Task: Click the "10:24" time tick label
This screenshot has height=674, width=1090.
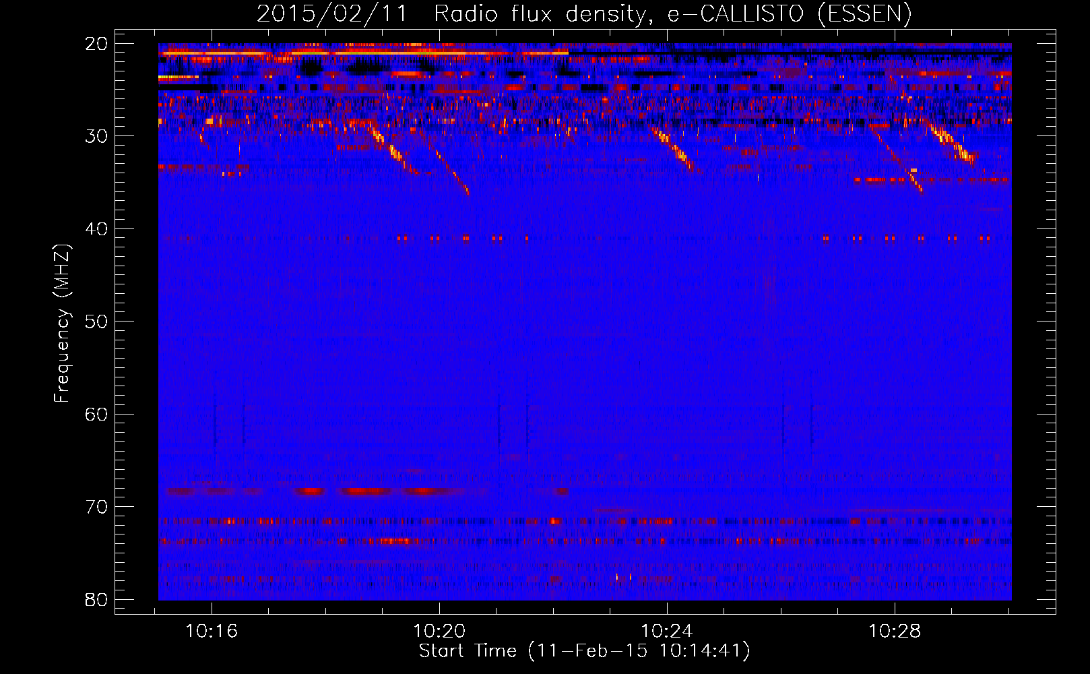Action: point(667,632)
